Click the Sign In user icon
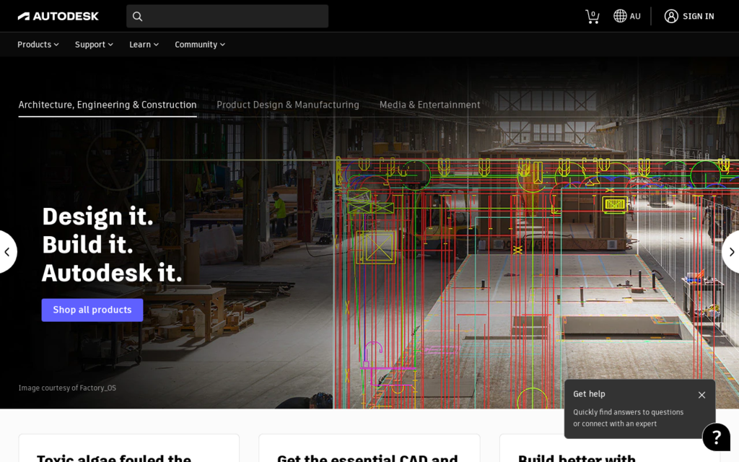 (671, 16)
